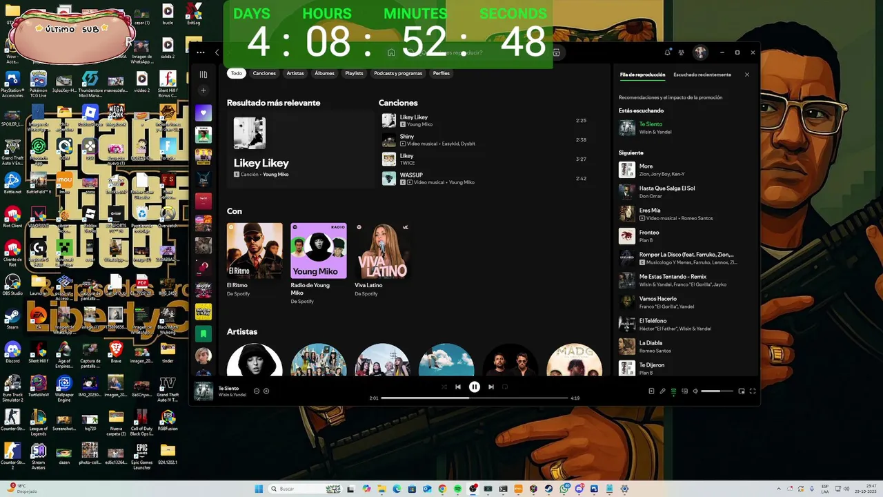This screenshot has height=497, width=883.
Task: Skip to the next track
Action: (x=491, y=387)
